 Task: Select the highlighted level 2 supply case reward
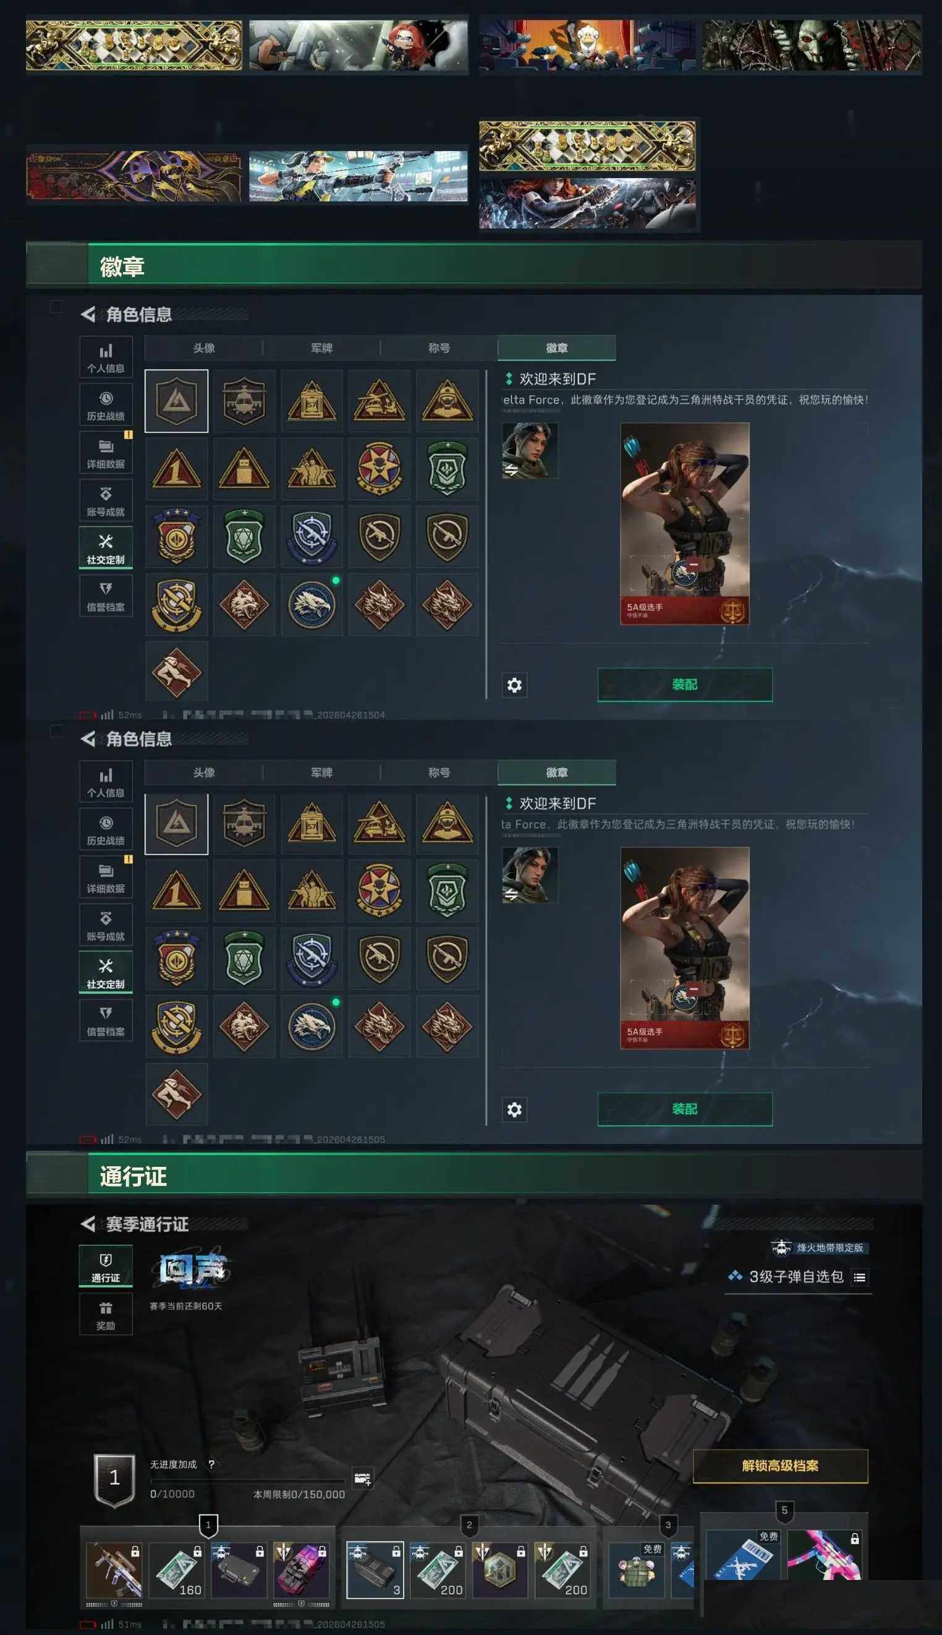click(375, 1571)
